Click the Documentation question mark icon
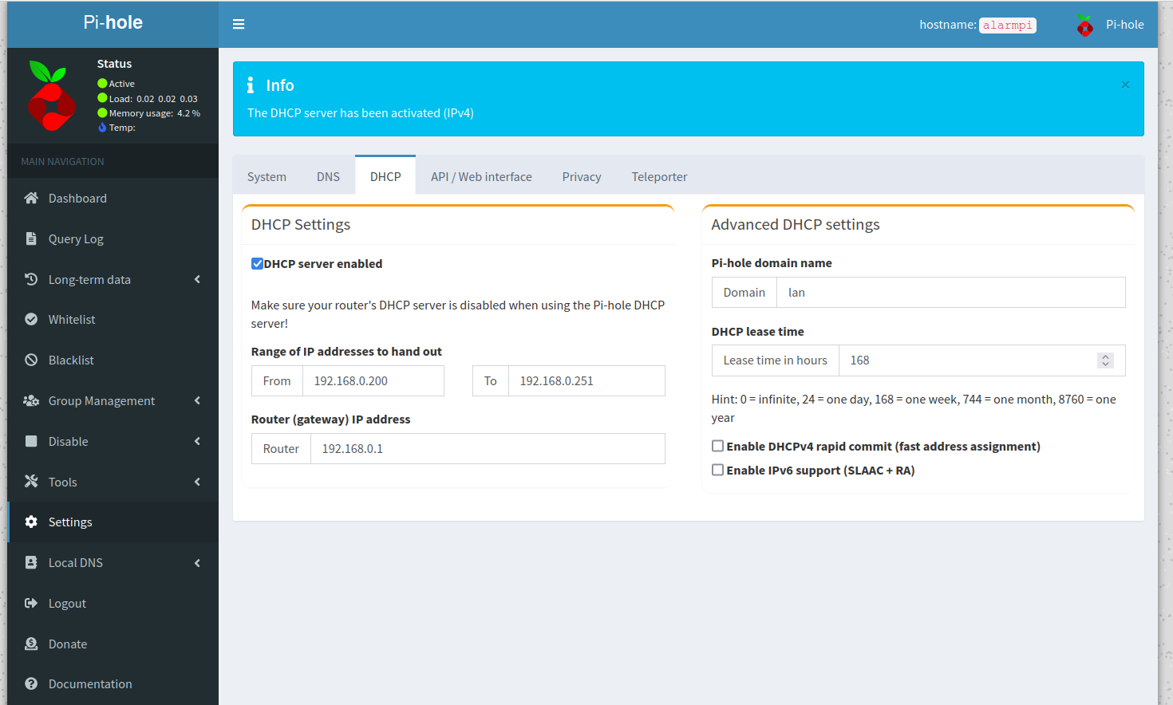 (31, 683)
